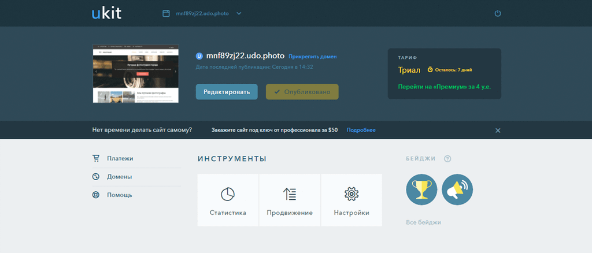Open the Все бейджи link
The width and height of the screenshot is (592, 253).
point(423,222)
